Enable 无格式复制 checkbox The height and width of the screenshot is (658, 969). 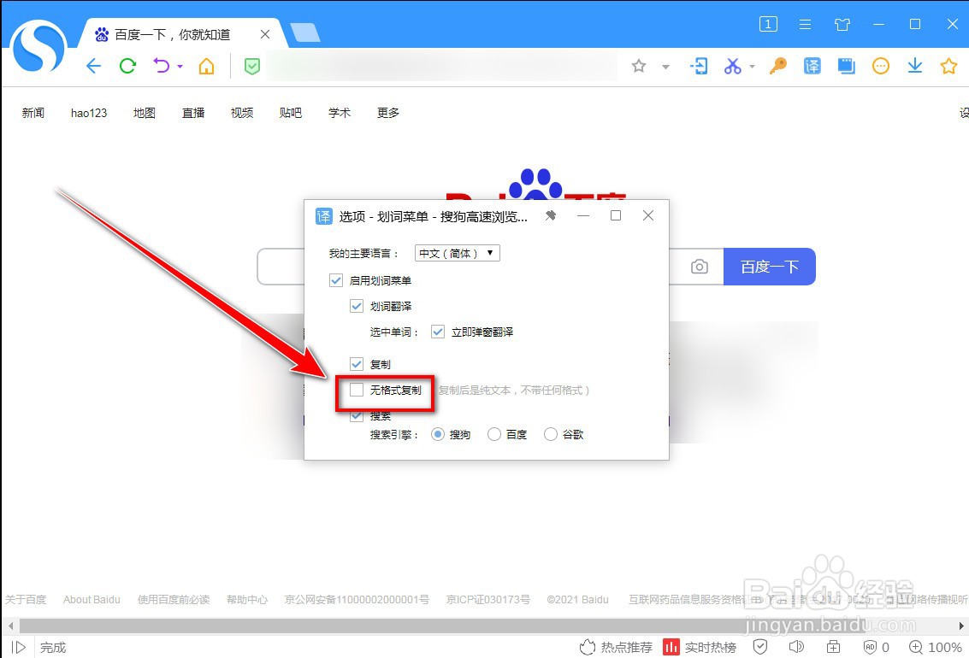coord(357,390)
